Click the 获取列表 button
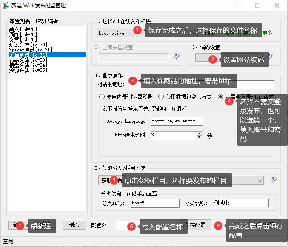The height and width of the screenshot is (247, 288). [112, 180]
